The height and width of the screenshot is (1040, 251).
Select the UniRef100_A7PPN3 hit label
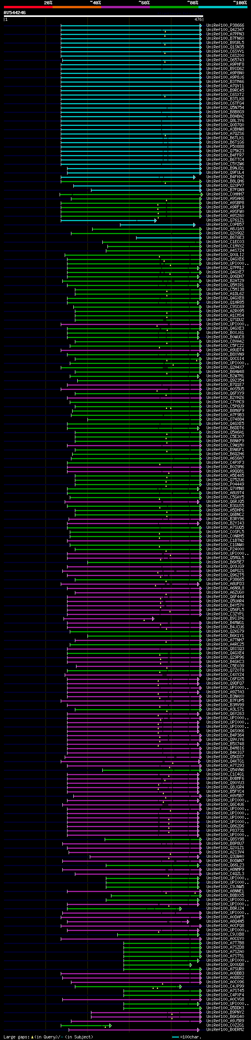point(225,34)
